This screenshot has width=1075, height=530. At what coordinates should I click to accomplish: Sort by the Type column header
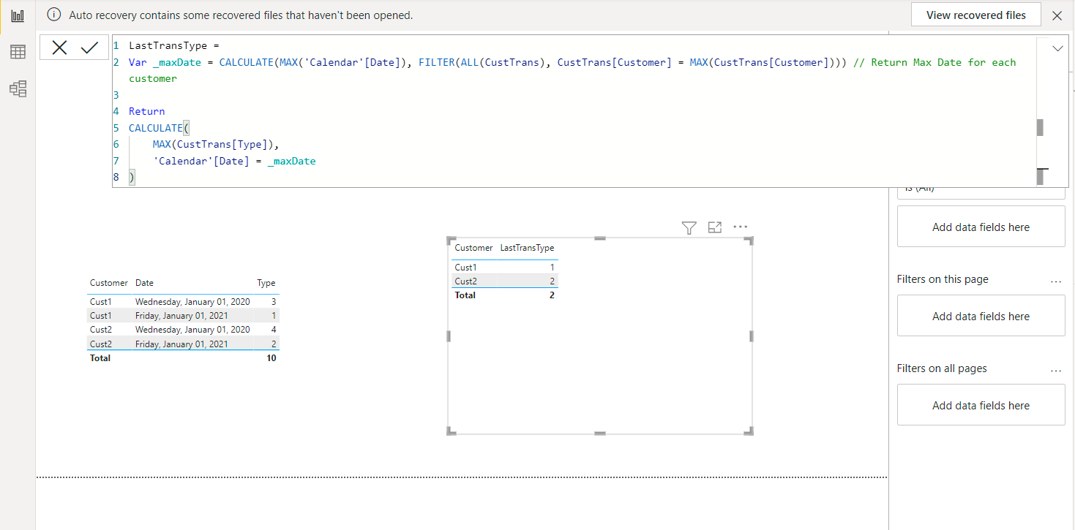point(266,283)
